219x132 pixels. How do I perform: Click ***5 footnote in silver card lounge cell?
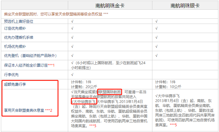click(x=173, y=125)
